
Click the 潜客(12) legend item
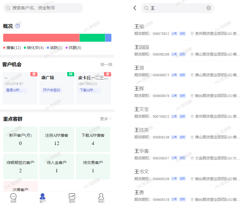[x=12, y=48]
